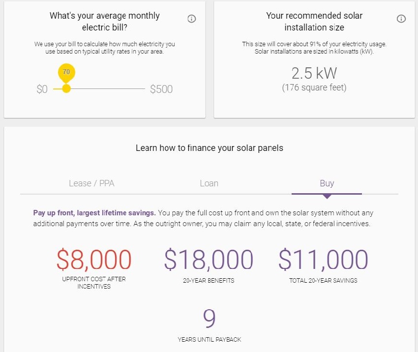Click info icon beside recommended installation size
Screen dimensions: 418x352
pyautogui.click(x=401, y=19)
